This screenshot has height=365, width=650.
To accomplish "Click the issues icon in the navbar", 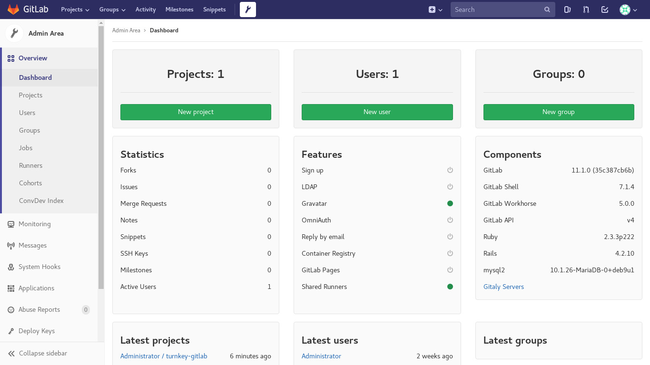I will pos(567,10).
